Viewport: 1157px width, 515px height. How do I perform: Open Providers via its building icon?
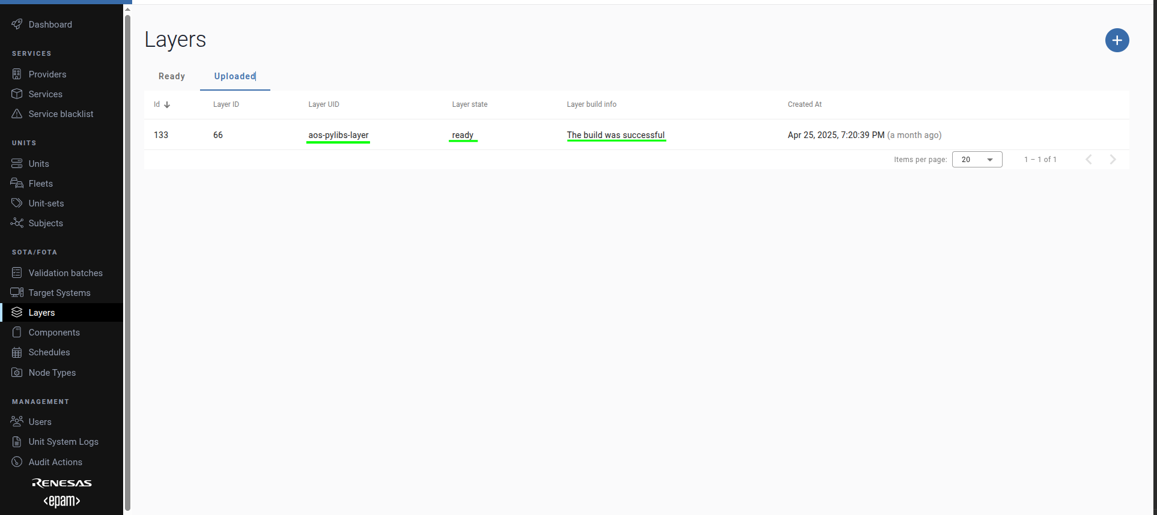[17, 74]
